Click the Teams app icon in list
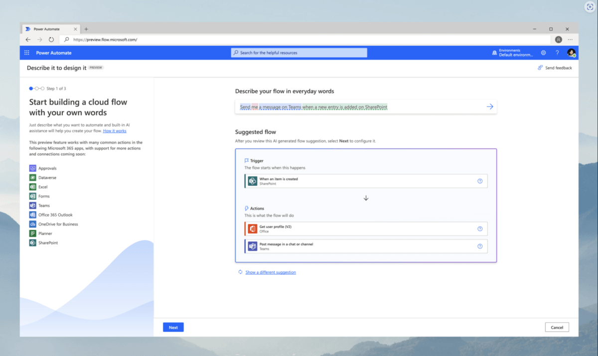 pos(33,205)
